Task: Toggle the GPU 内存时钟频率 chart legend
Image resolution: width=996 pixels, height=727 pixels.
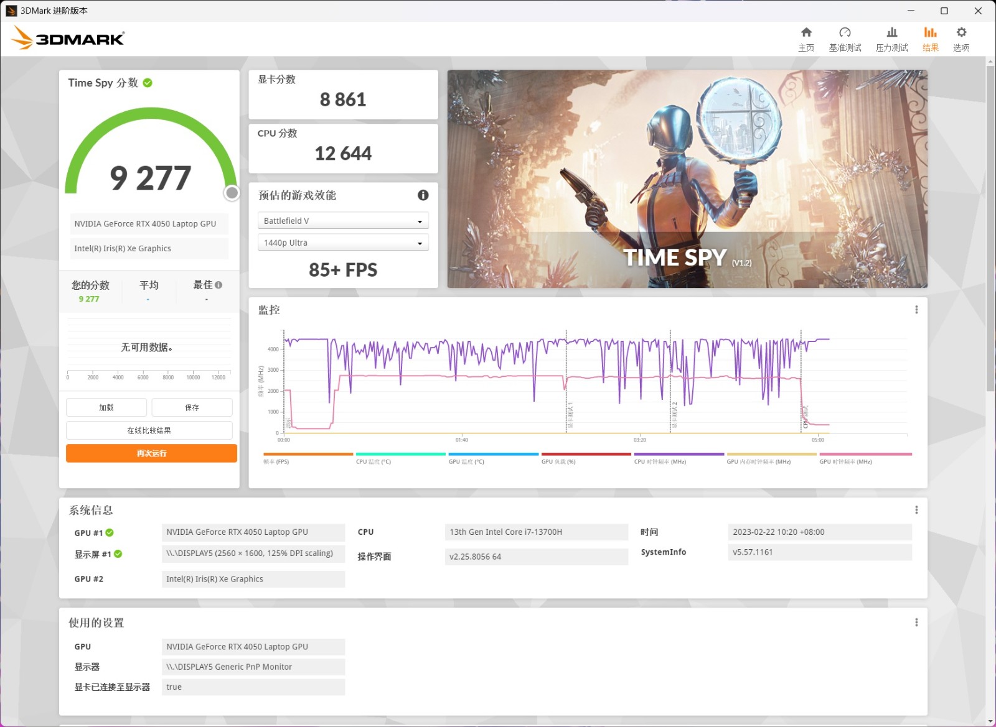Action: tap(771, 458)
